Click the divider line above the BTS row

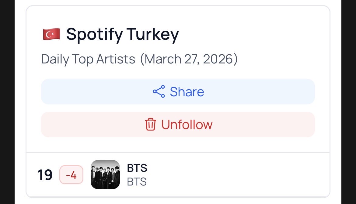click(178, 152)
